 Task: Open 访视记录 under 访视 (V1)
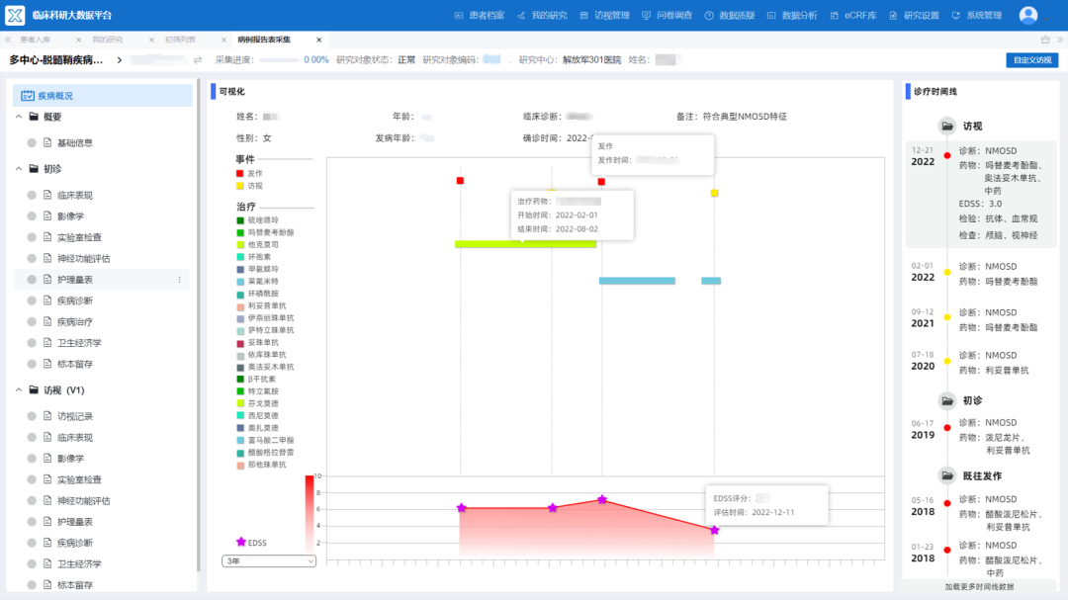pos(75,416)
